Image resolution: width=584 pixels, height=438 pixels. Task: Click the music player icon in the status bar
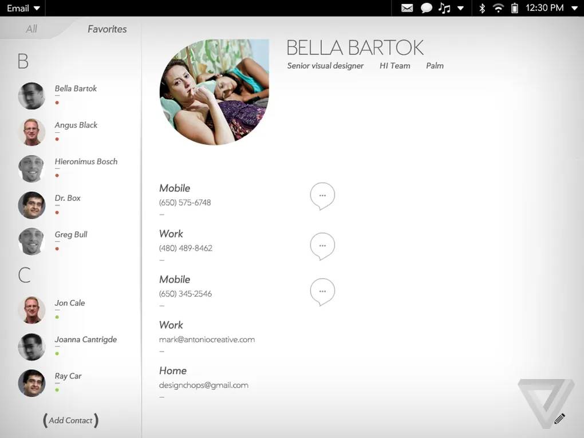tap(444, 8)
